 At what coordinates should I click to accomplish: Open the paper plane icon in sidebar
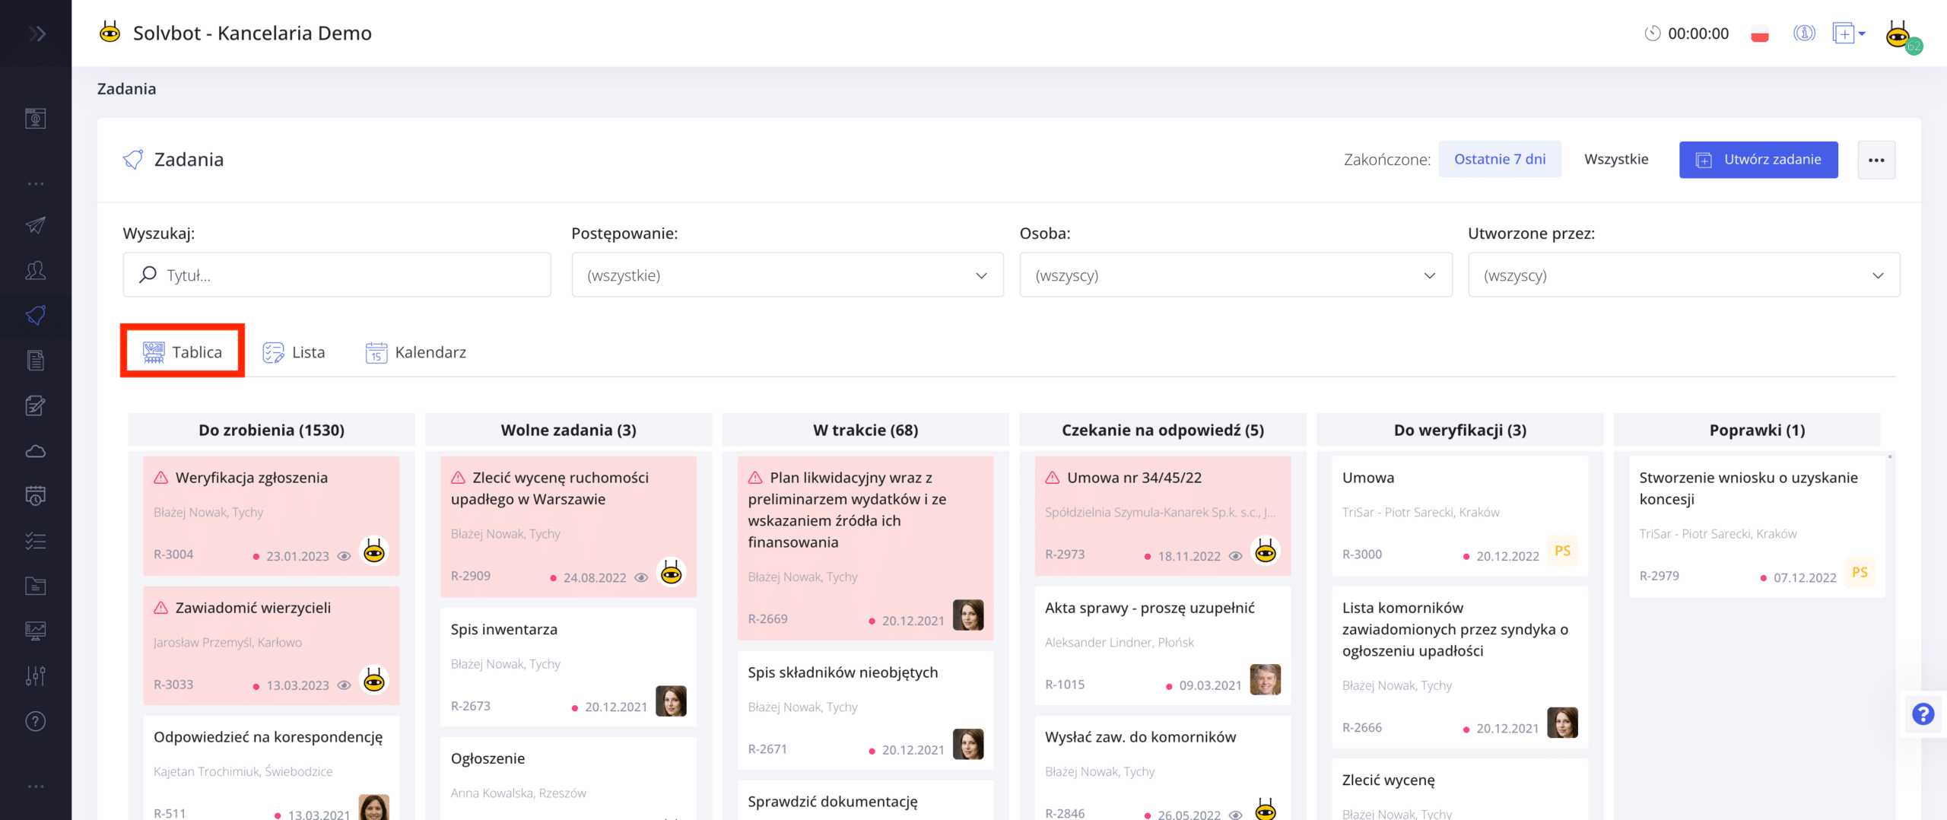[36, 225]
